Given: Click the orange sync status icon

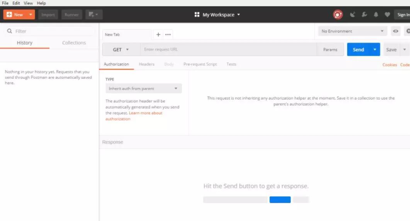Looking at the screenshot, I should pyautogui.click(x=338, y=15).
